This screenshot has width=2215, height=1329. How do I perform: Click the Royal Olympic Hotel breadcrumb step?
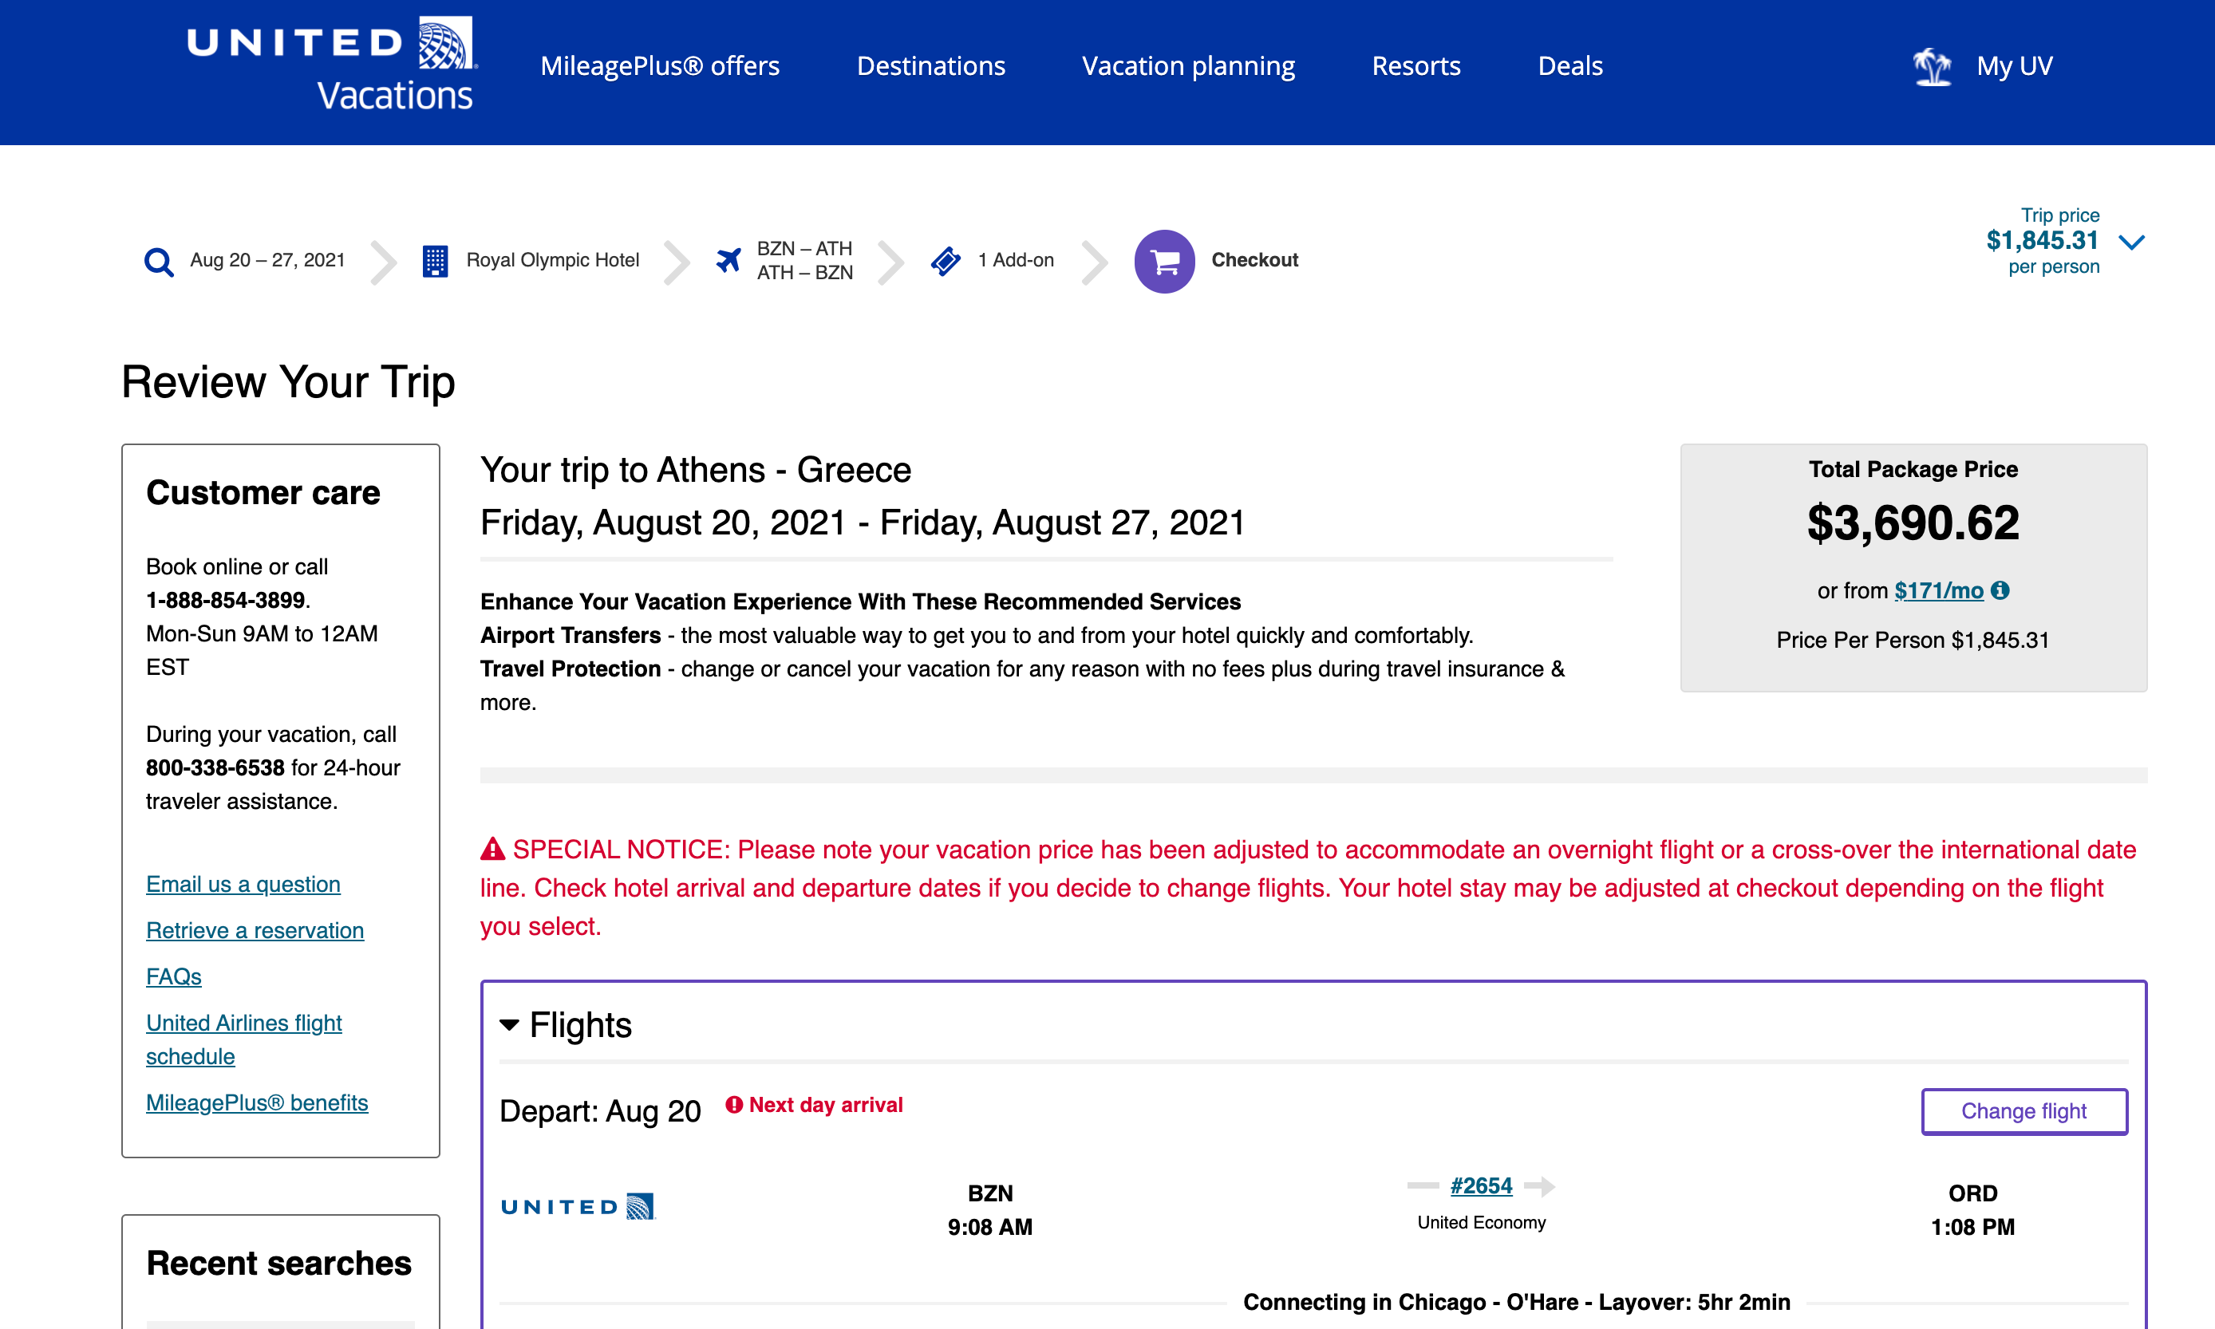point(553,261)
